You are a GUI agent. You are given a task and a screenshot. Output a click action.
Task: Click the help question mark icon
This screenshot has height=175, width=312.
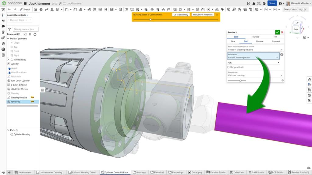(x=280, y=3)
